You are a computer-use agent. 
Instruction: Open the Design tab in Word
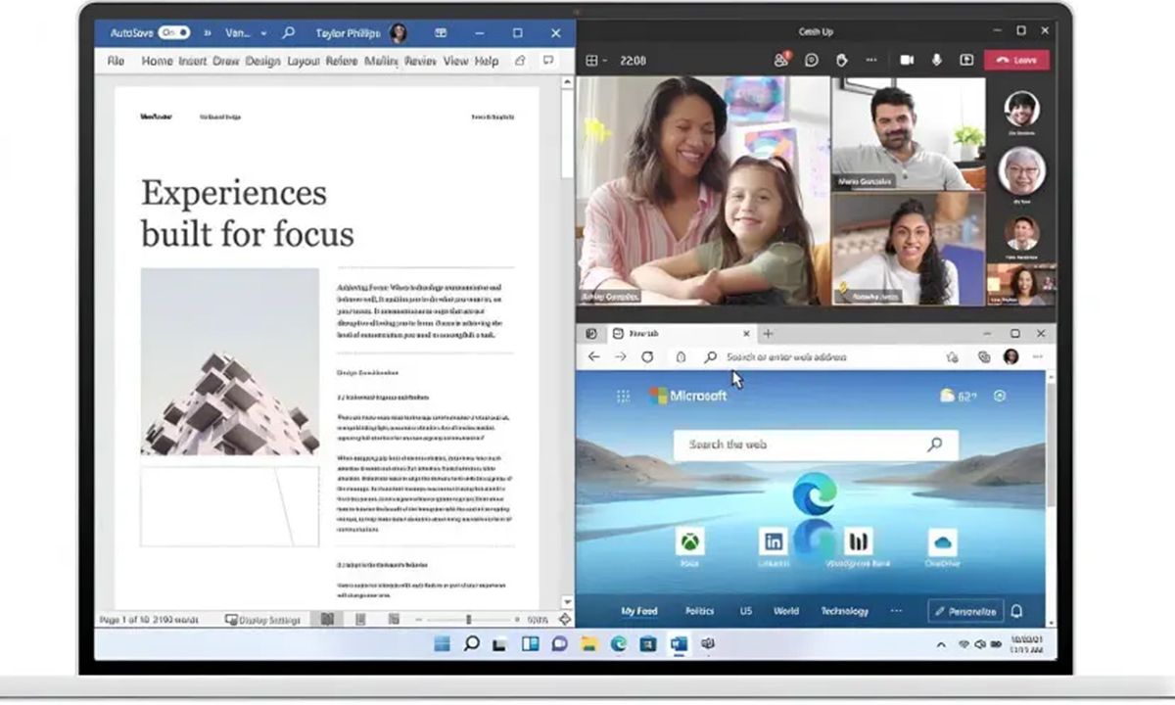[x=262, y=61]
